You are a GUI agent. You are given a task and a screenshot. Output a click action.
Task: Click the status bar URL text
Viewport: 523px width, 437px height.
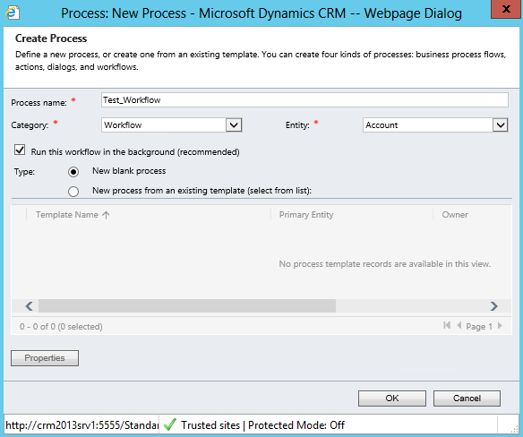click(x=82, y=425)
